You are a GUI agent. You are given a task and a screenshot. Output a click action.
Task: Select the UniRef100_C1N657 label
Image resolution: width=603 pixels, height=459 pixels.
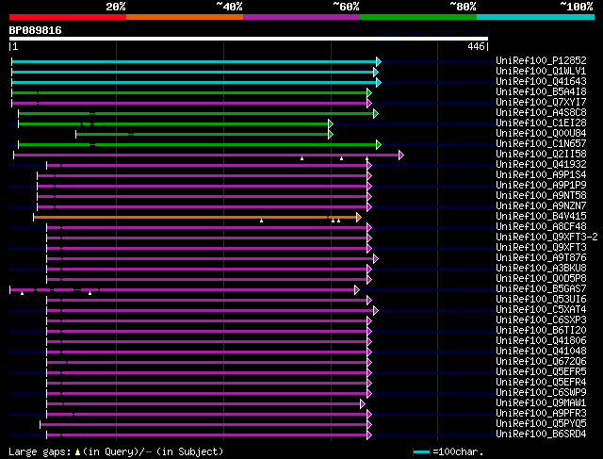541,144
